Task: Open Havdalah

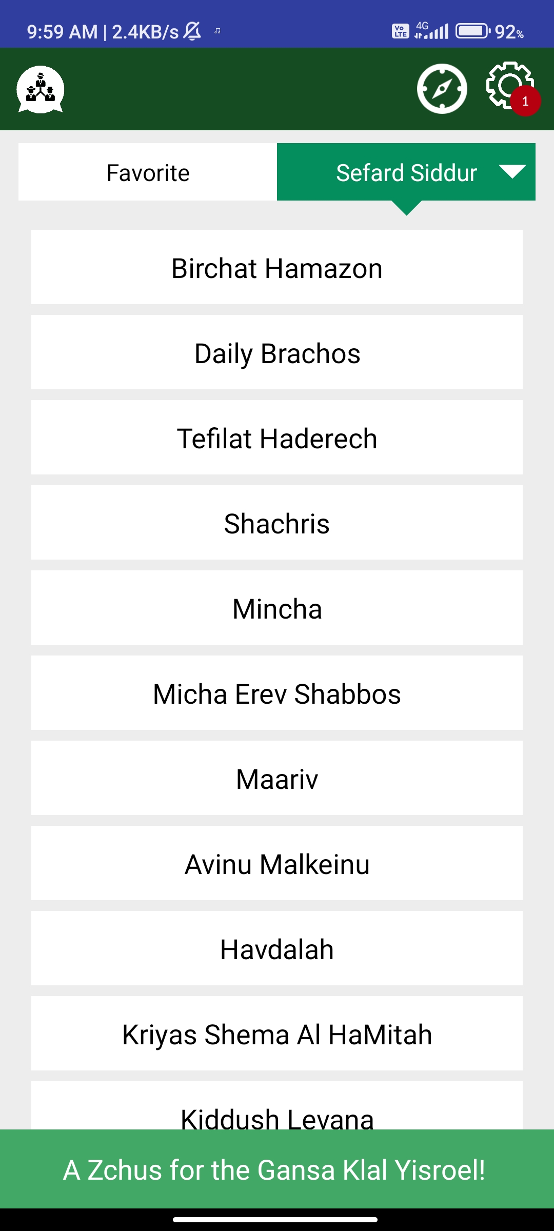Action: click(277, 948)
